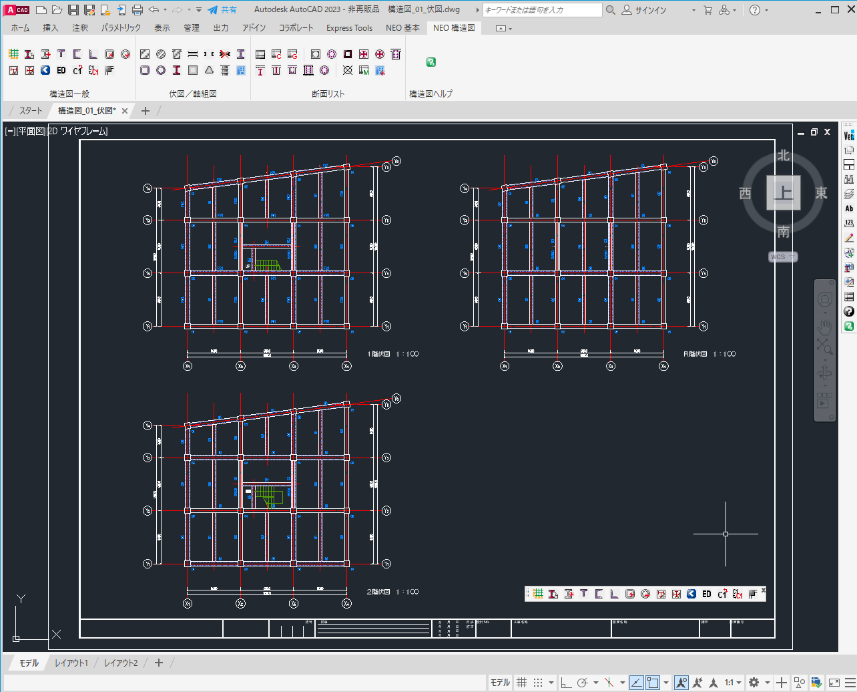The width and height of the screenshot is (857, 692).
Task: Click the red X delete icon in 伏図／軸組図
Action: tap(225, 54)
